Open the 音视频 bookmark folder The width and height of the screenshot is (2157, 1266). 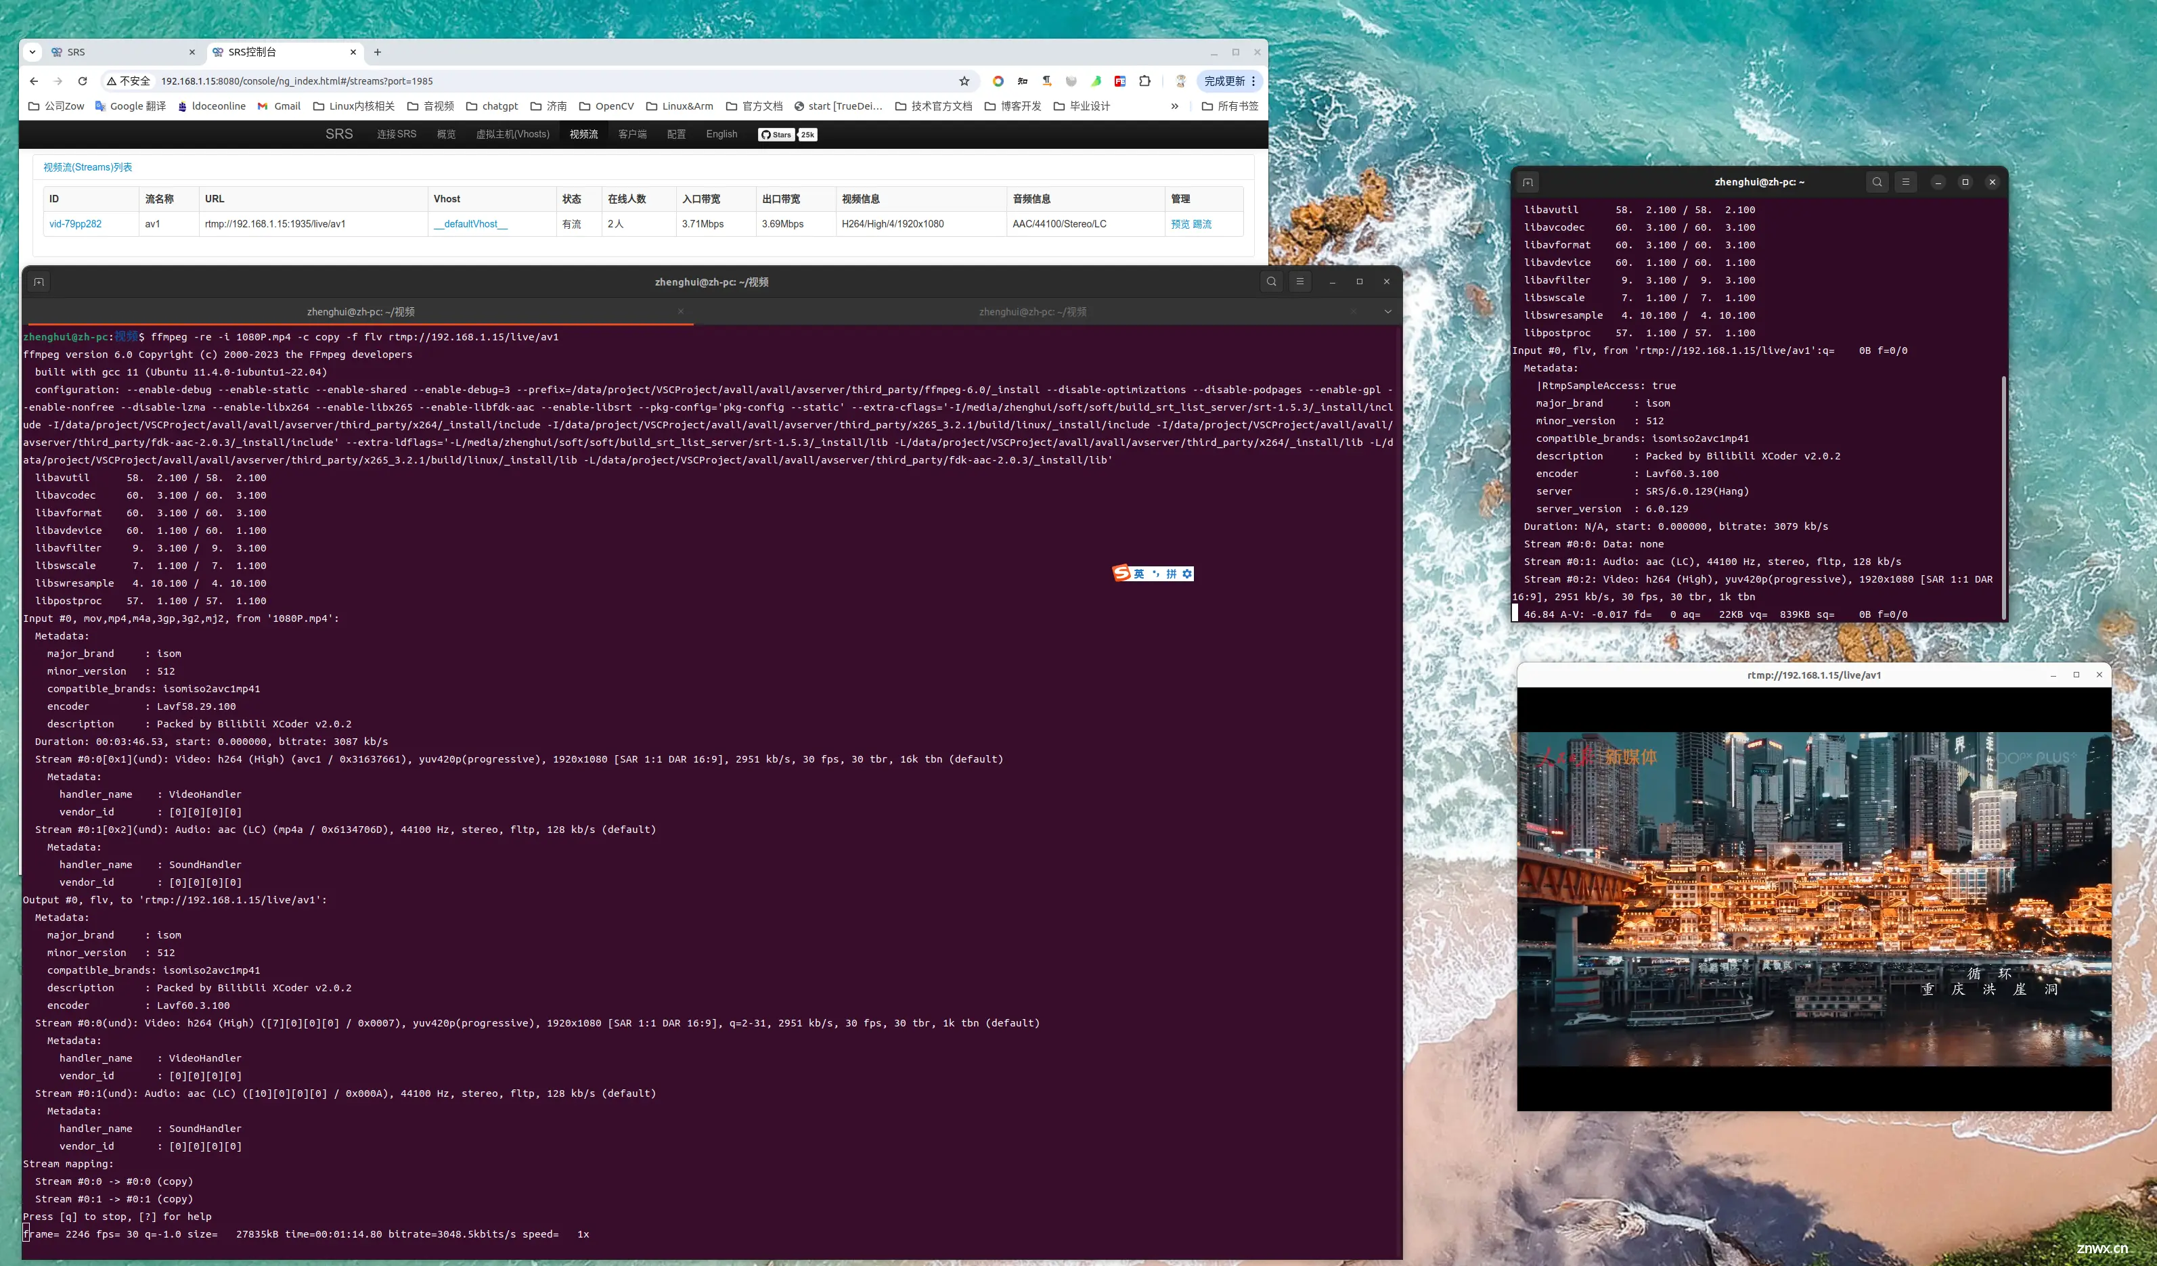click(x=430, y=106)
